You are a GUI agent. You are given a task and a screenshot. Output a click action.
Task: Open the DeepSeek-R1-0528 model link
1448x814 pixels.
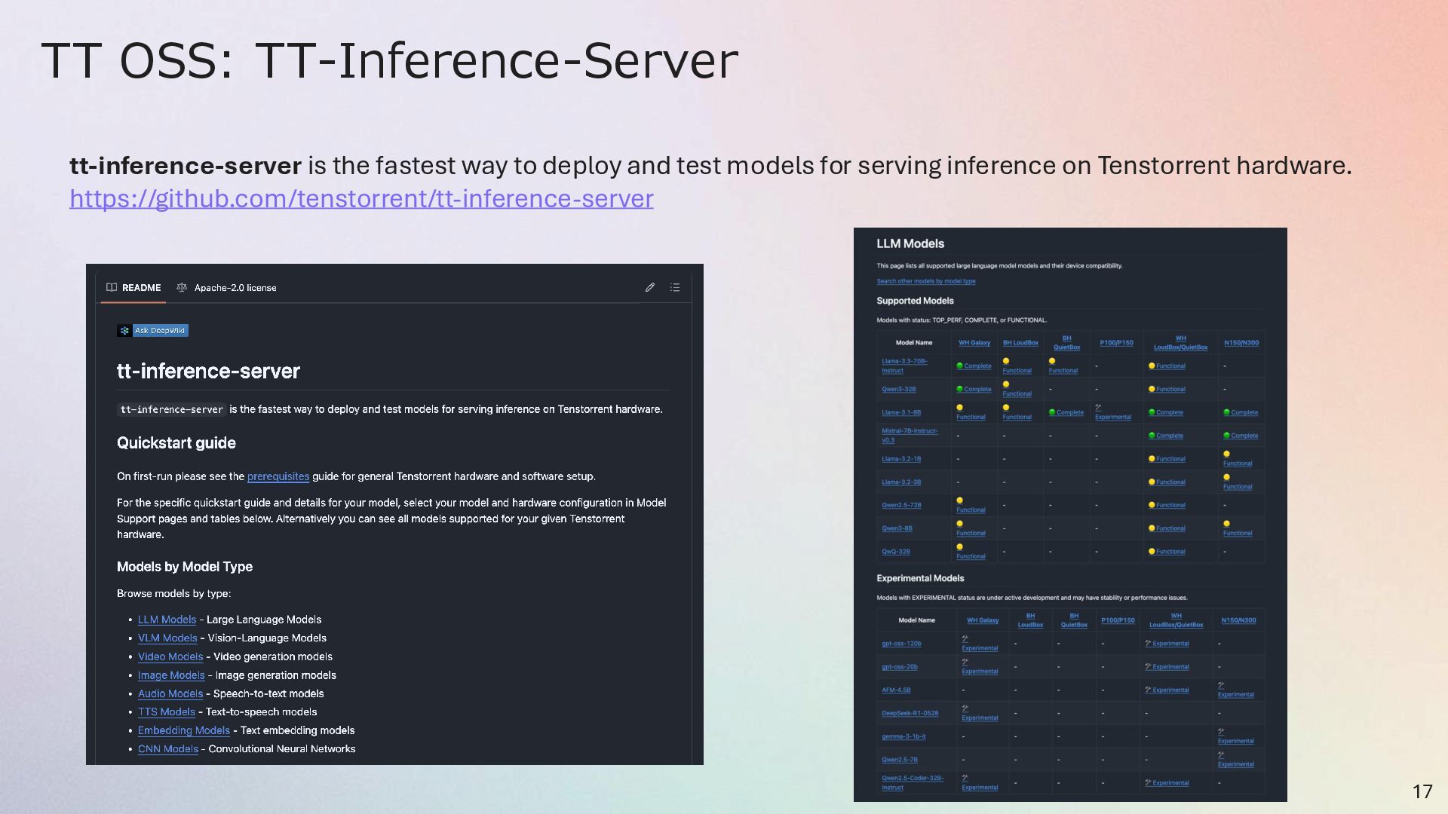pos(910,713)
